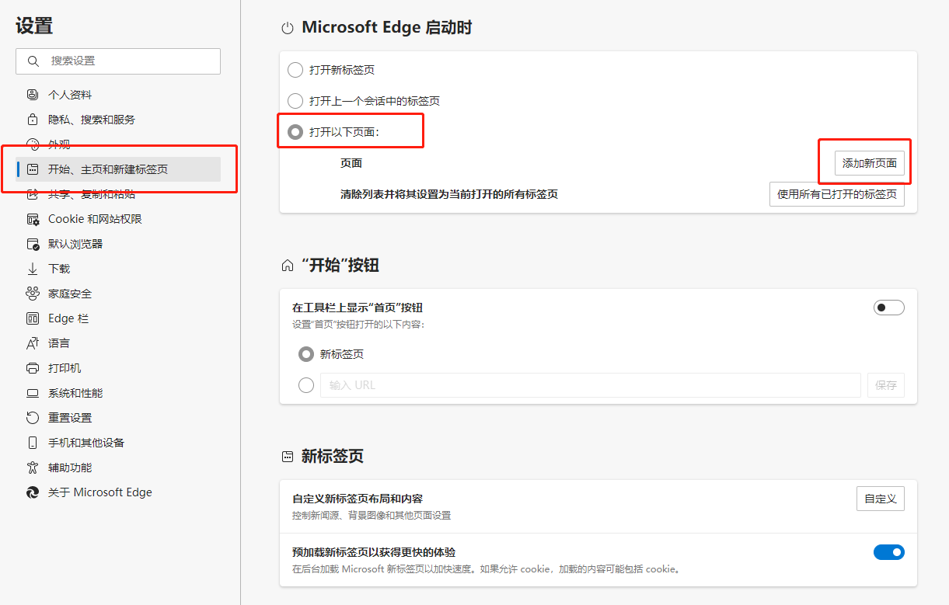
Task: Select 打开上一个会话中的标签页 radio option
Action: (x=295, y=101)
